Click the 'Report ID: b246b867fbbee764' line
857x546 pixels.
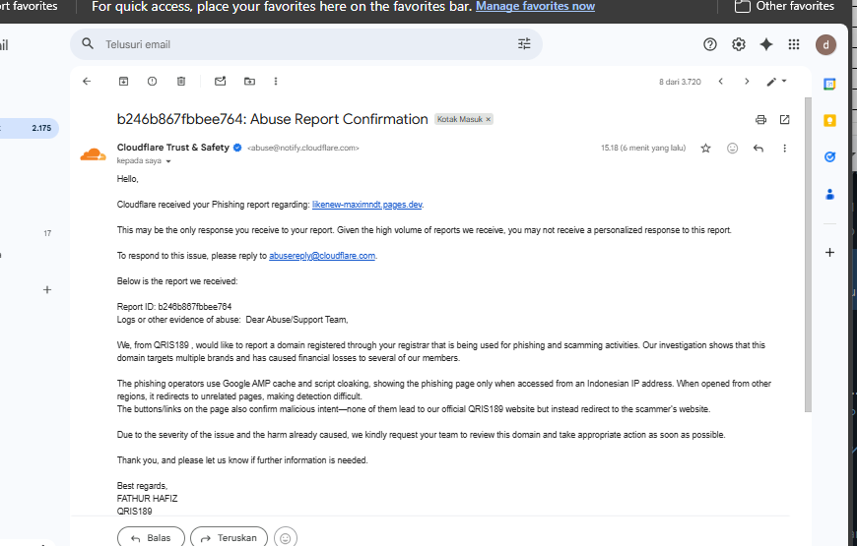(174, 307)
